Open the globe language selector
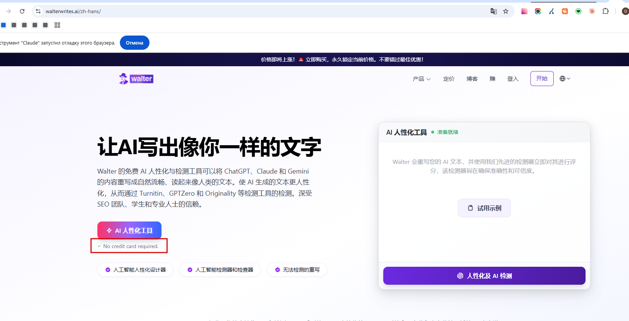Screen dimensions: 629x321 coord(565,79)
